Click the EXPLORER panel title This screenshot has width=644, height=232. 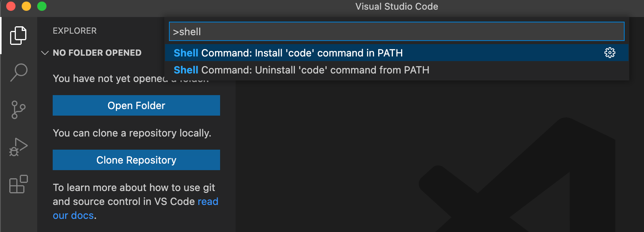(x=75, y=31)
